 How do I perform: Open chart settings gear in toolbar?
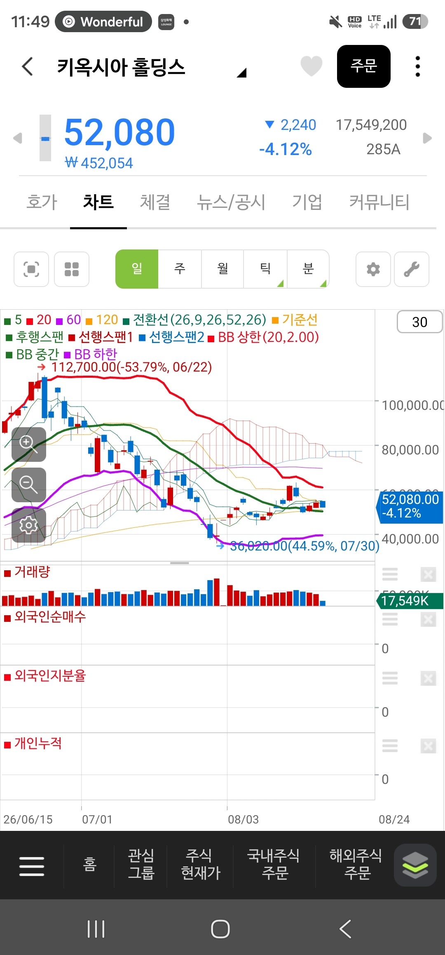click(x=373, y=269)
